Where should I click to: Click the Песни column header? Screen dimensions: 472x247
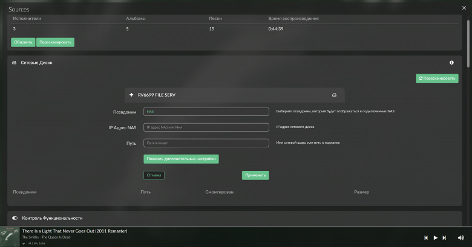pos(215,18)
